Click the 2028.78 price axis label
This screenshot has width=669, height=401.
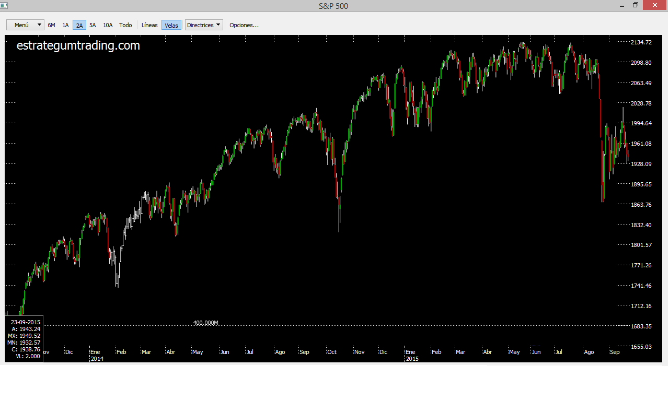pyautogui.click(x=642, y=103)
